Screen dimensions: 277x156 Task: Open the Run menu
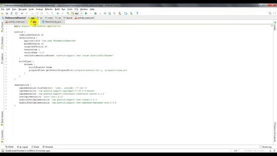pos(64,9)
